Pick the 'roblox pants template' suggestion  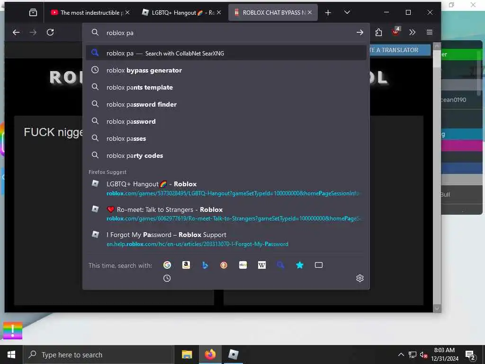(x=226, y=87)
